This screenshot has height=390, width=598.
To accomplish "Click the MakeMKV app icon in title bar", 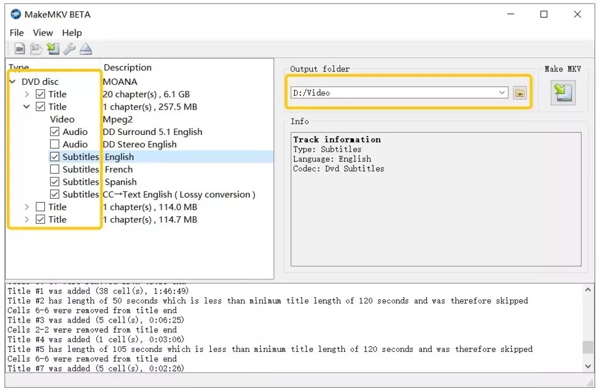I will pos(16,14).
